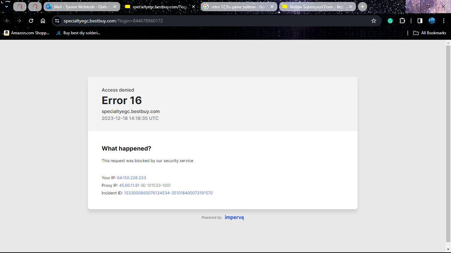Screen dimensions: 451x253
Task: Close the specialtyegc.bestbuy.com tab
Action: [193, 7]
